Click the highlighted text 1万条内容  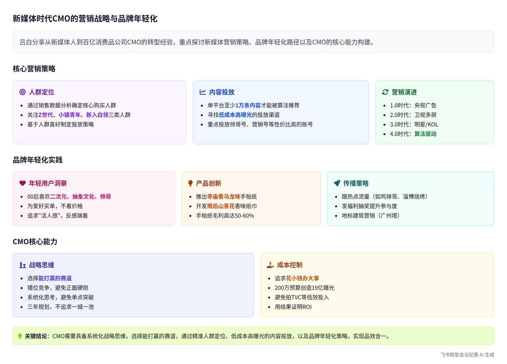coord(248,105)
